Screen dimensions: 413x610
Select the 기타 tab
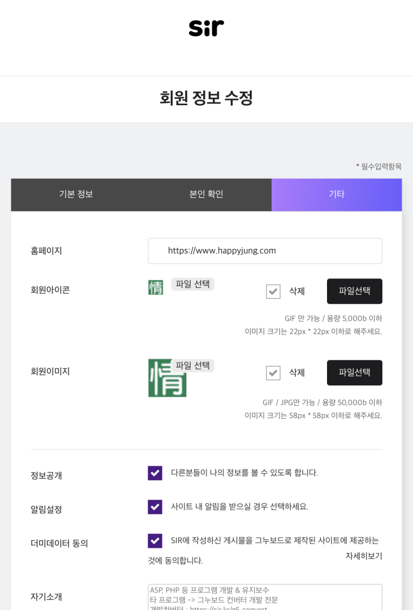[337, 194]
